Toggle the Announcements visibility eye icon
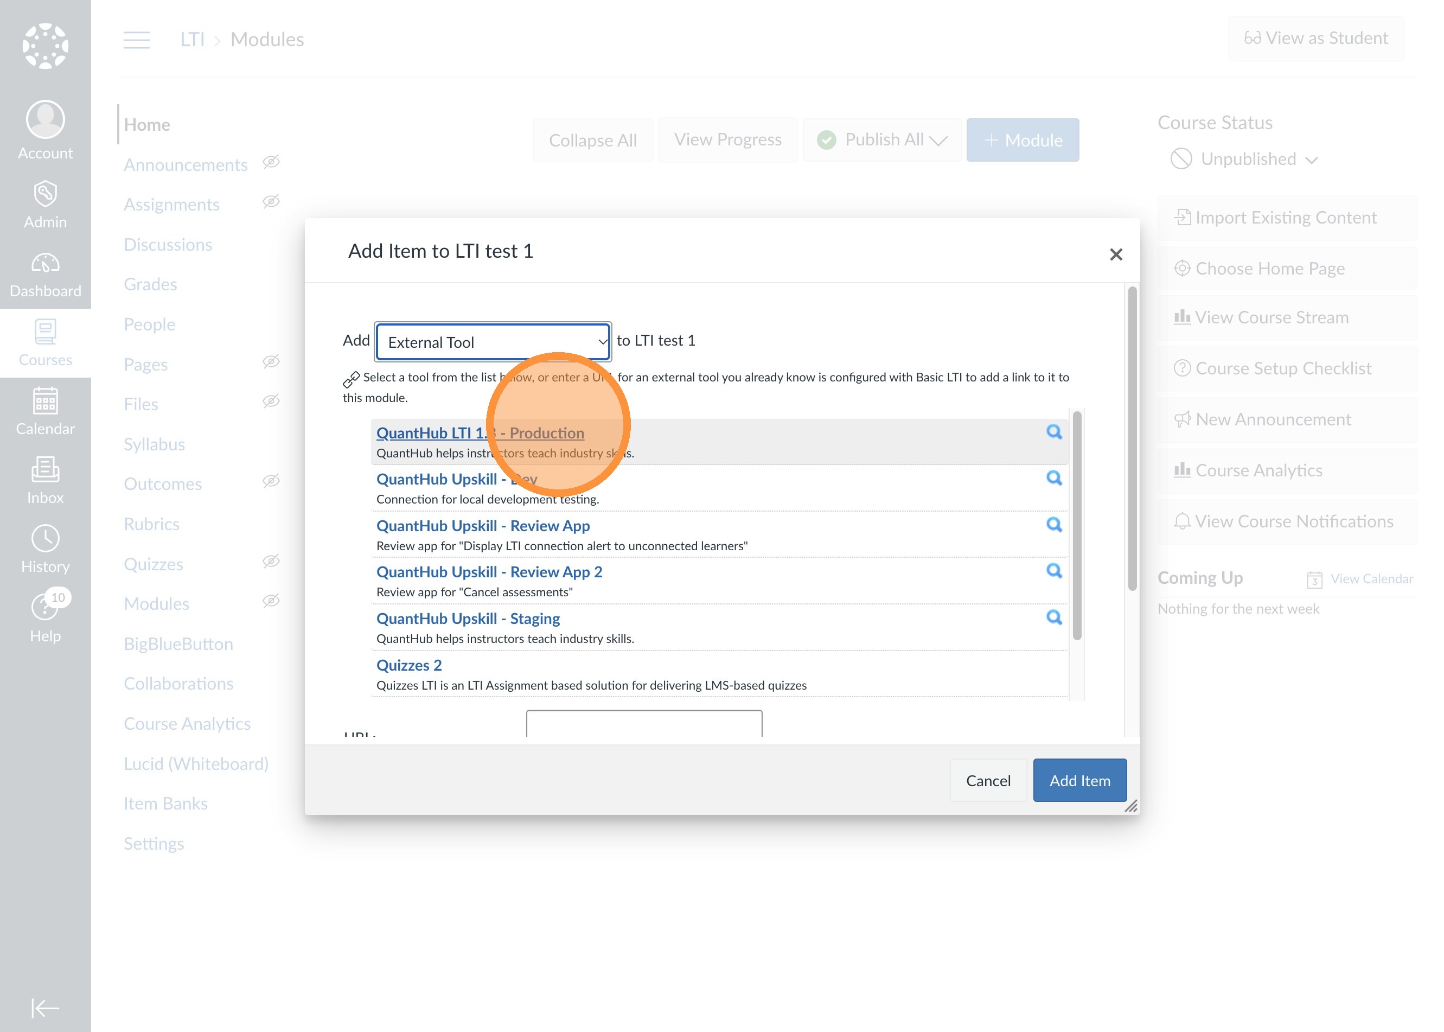Image resolution: width=1444 pixels, height=1032 pixels. (x=271, y=162)
